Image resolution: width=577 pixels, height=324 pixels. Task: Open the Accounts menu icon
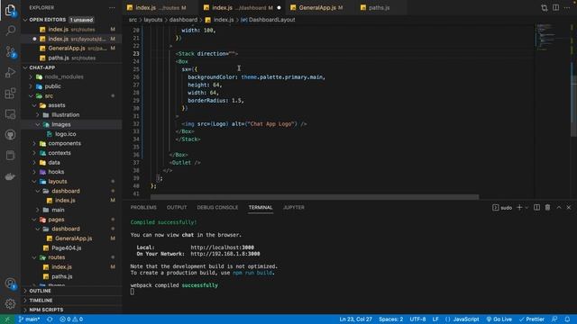[10, 283]
